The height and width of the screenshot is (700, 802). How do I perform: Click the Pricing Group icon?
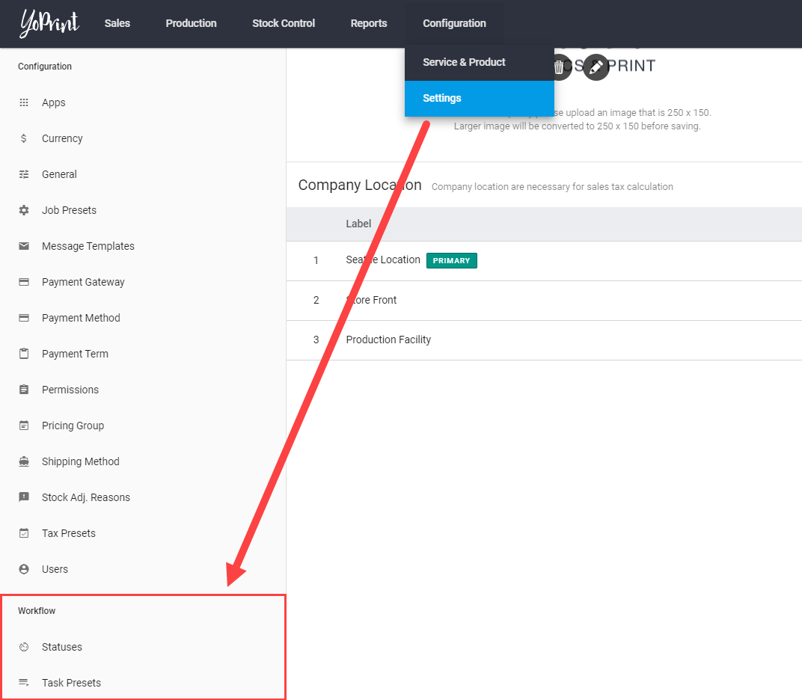23,426
